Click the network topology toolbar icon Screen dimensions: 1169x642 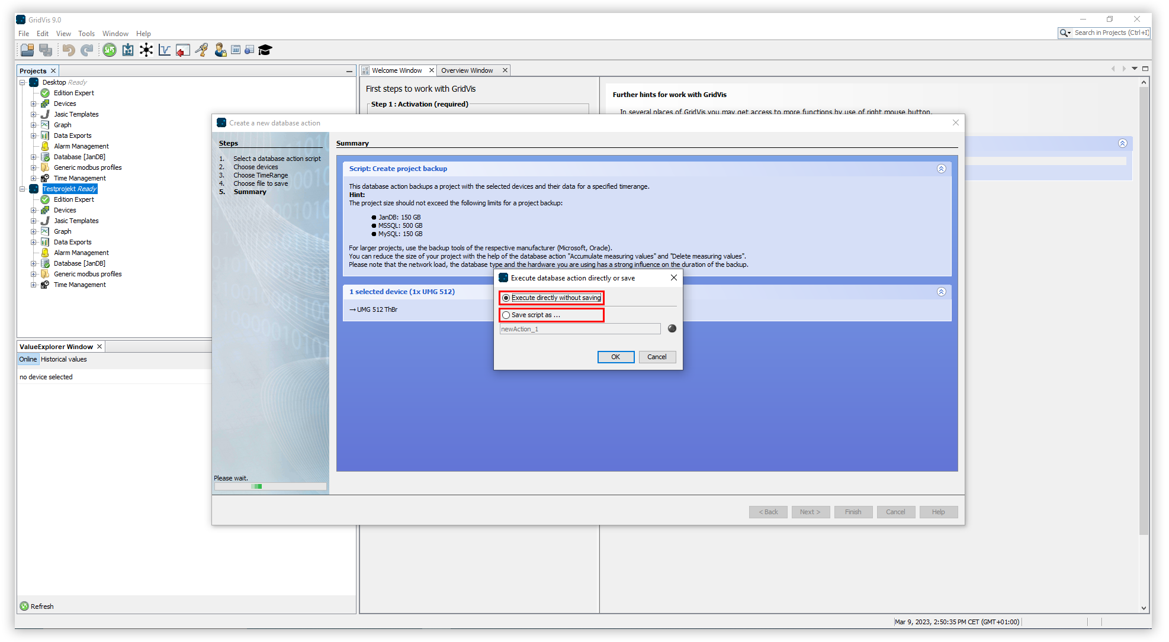click(x=146, y=50)
